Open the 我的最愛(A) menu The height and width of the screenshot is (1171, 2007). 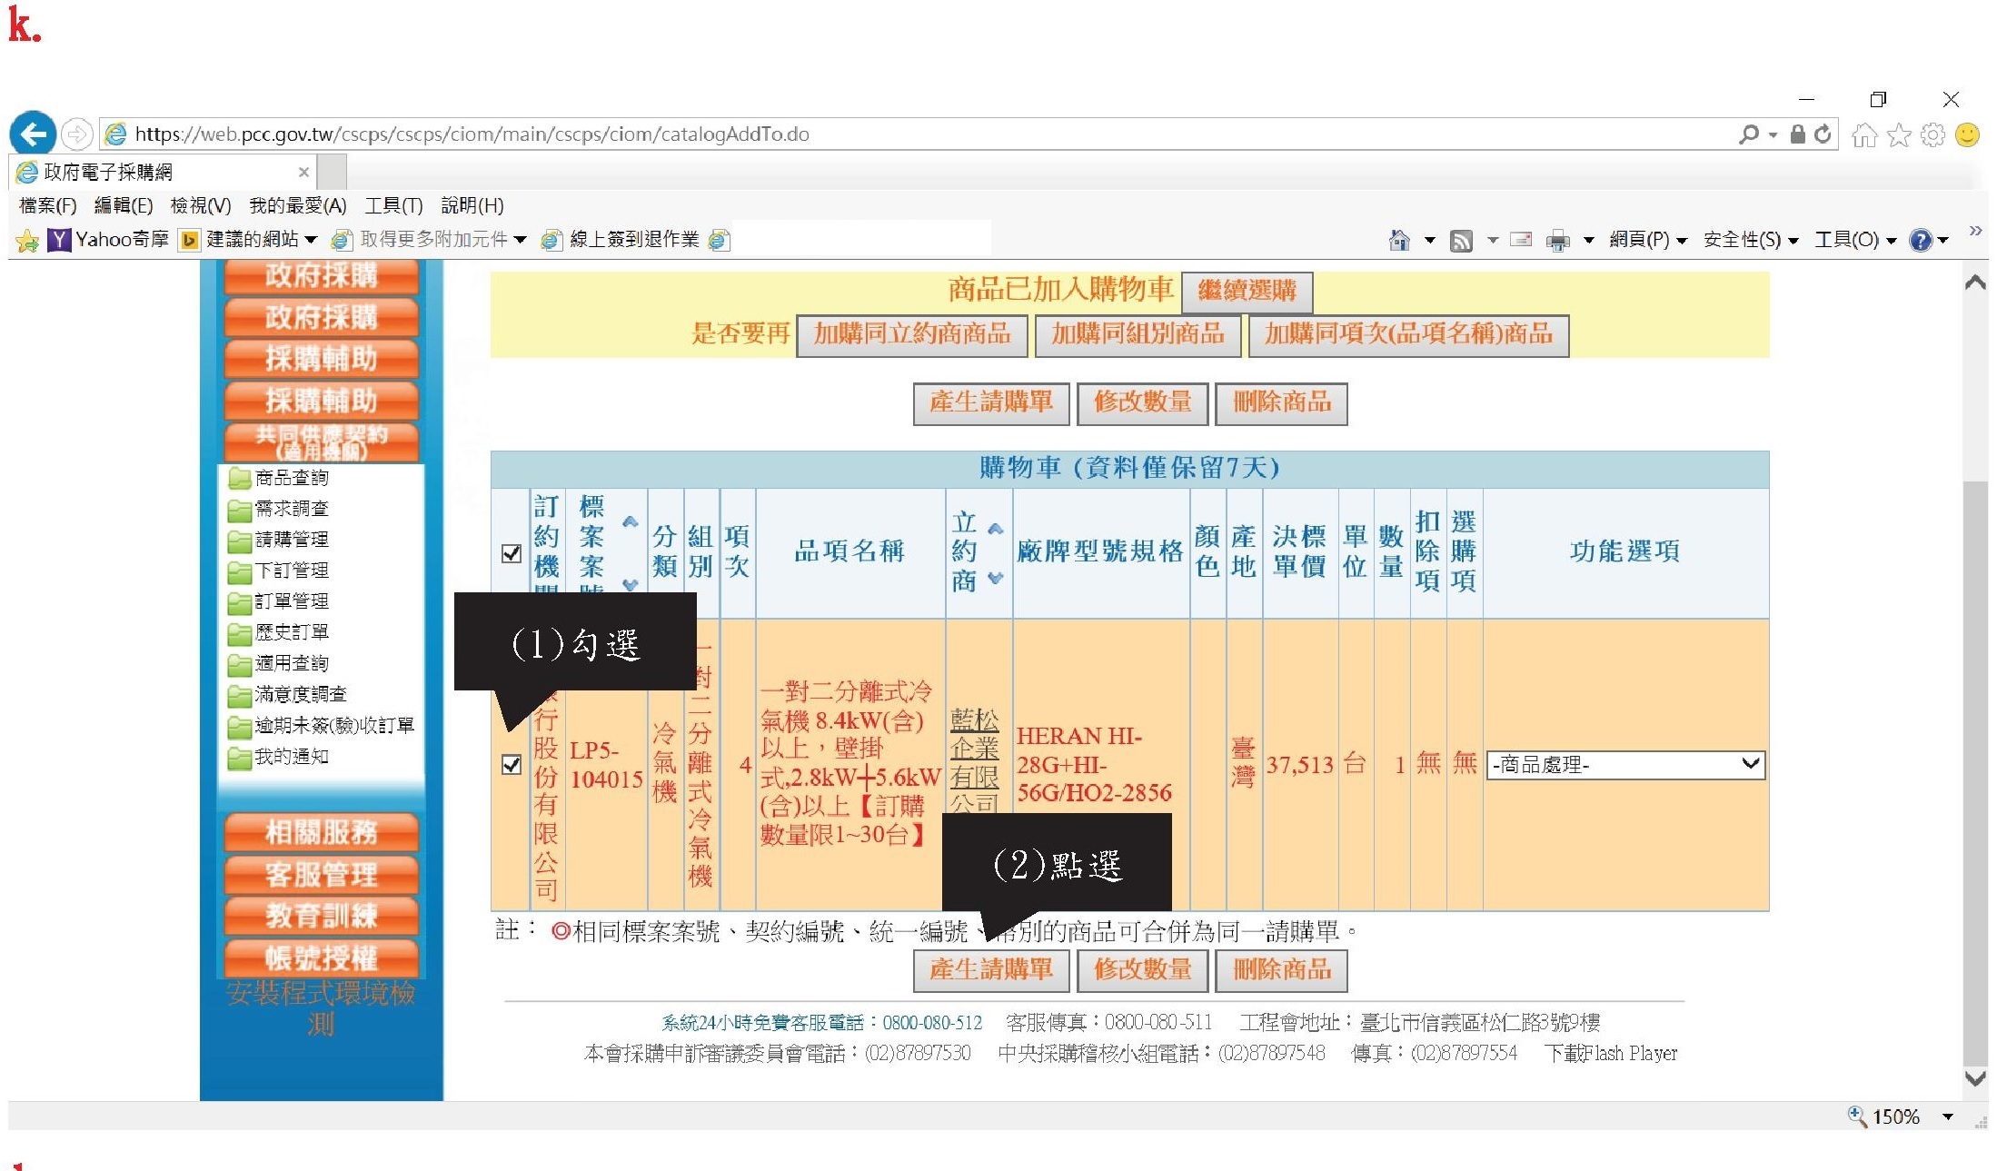pos(297,205)
